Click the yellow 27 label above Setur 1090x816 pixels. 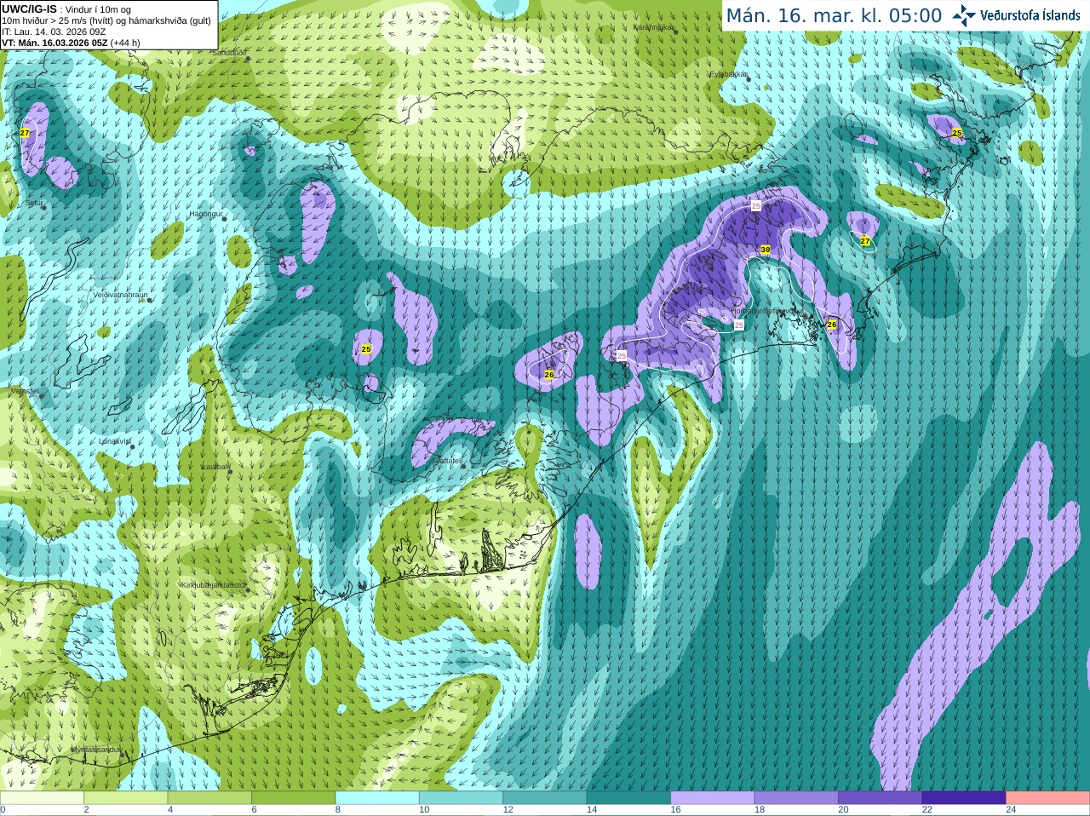pos(25,133)
